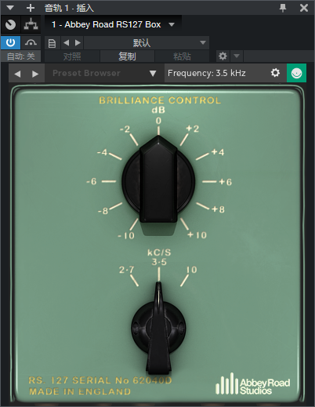
Task: Click the Brilliance Control dB knob
Action: pos(158,181)
